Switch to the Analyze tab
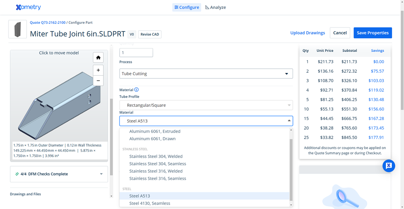Image resolution: width=404 pixels, height=209 pixels. pyautogui.click(x=216, y=7)
